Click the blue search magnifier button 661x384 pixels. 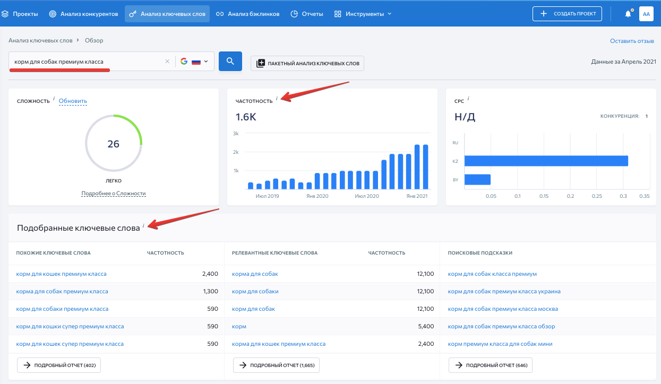[x=230, y=61]
